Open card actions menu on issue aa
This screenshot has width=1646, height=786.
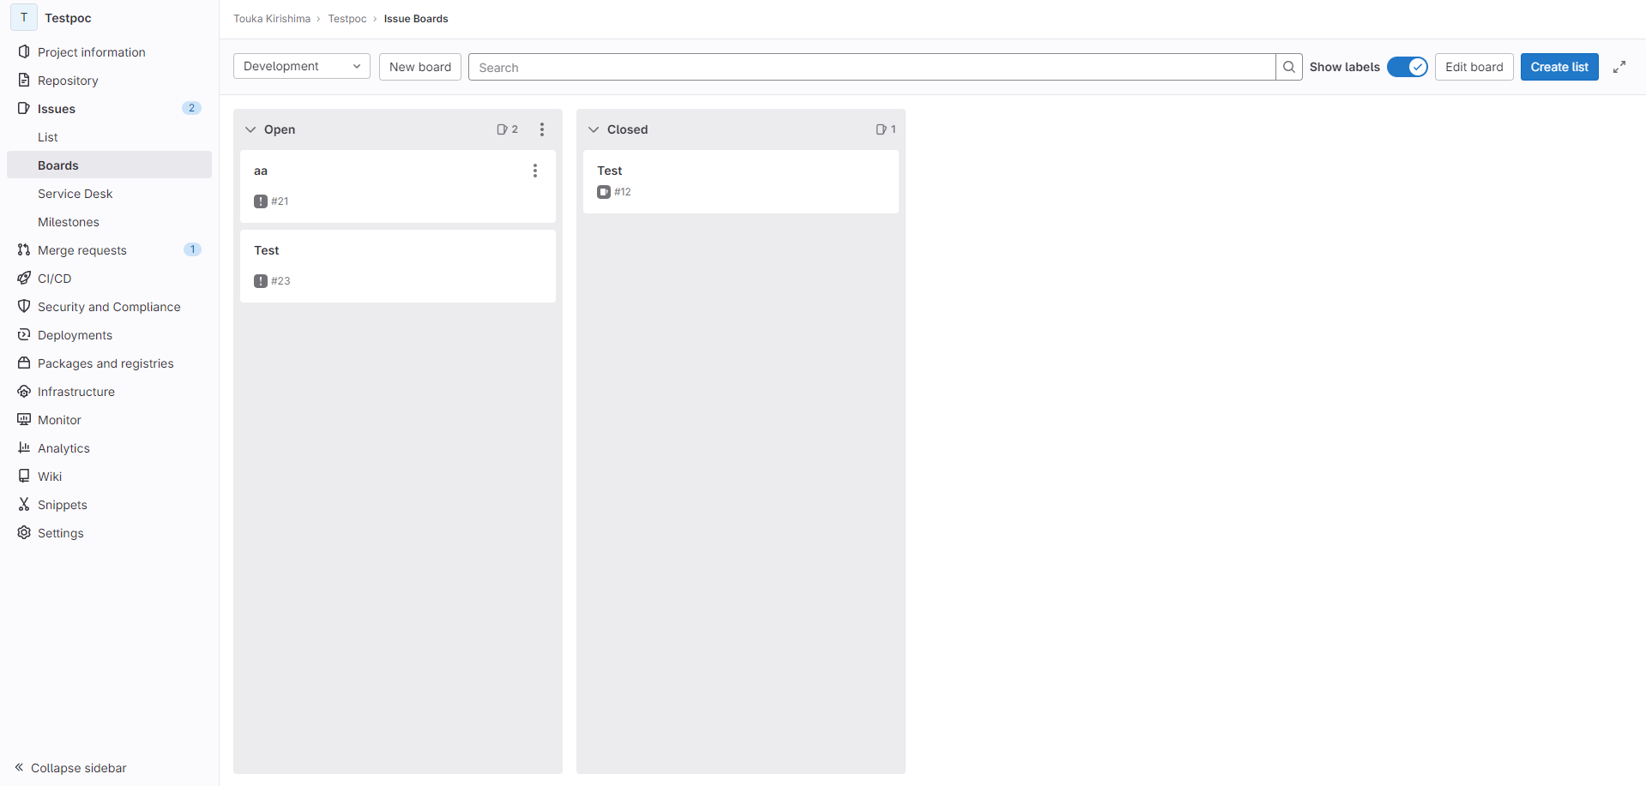pyautogui.click(x=534, y=171)
